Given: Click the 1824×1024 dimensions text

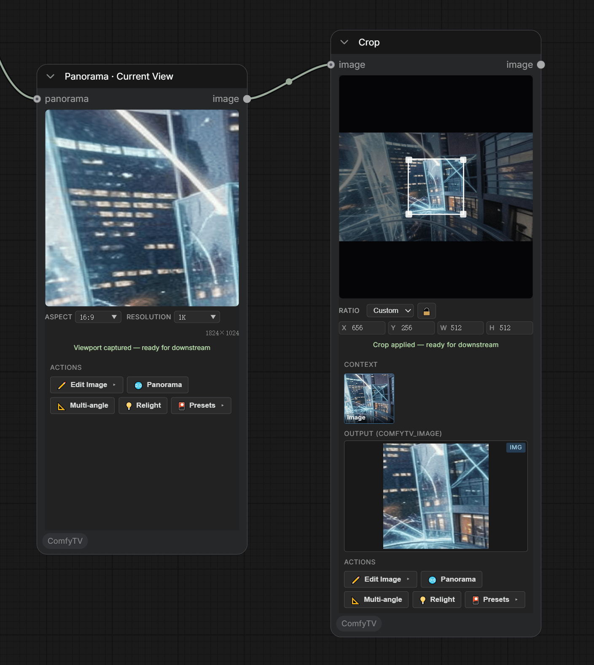Looking at the screenshot, I should 222,333.
